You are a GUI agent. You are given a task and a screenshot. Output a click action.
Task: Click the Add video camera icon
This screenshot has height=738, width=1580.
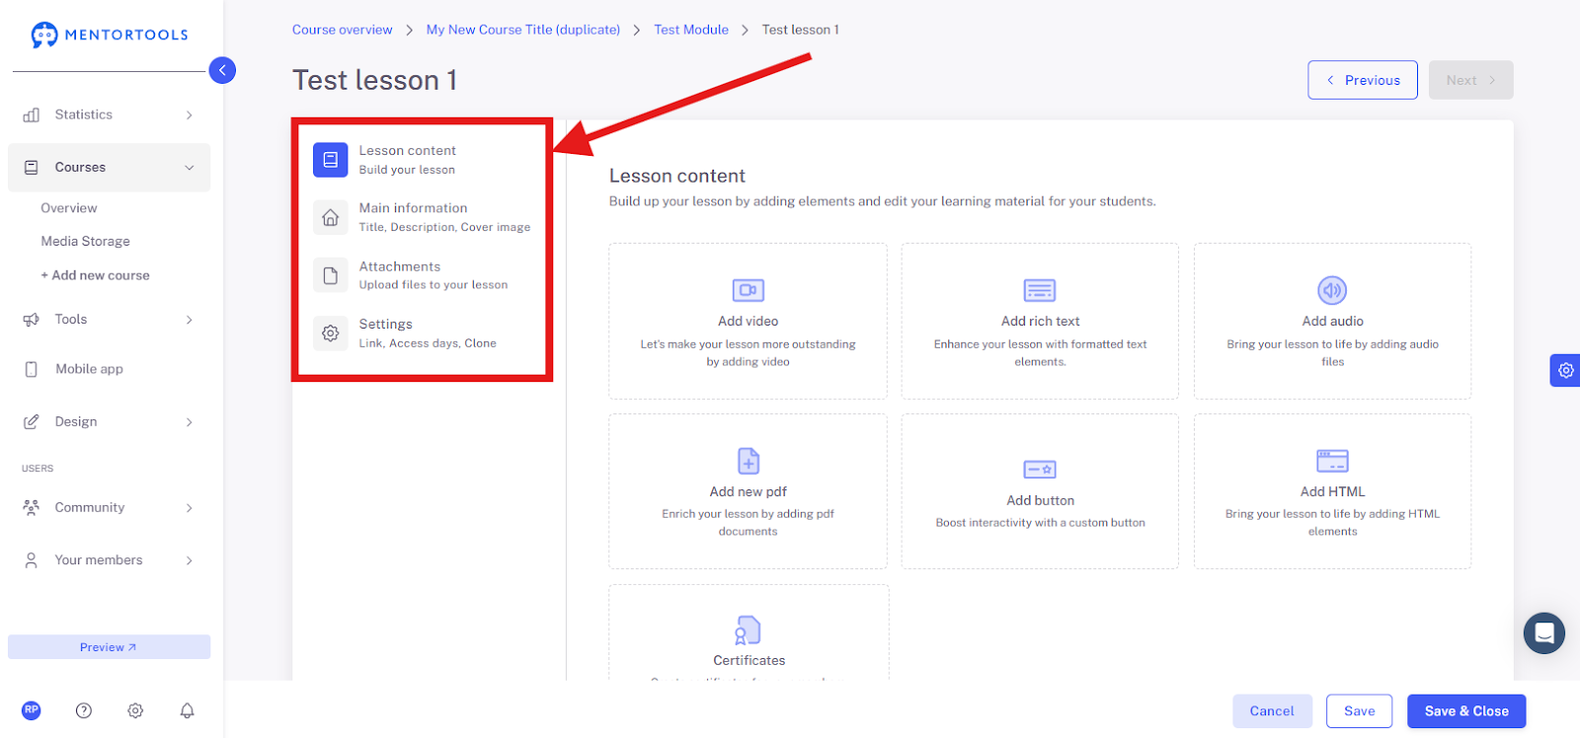[749, 290]
